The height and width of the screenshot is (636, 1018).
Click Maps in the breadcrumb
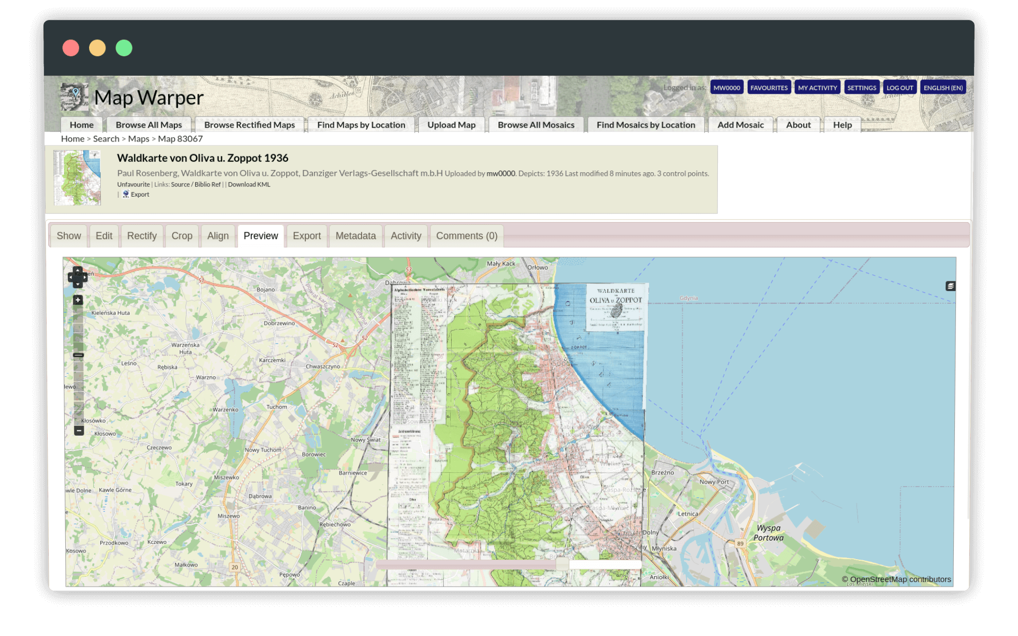138,139
